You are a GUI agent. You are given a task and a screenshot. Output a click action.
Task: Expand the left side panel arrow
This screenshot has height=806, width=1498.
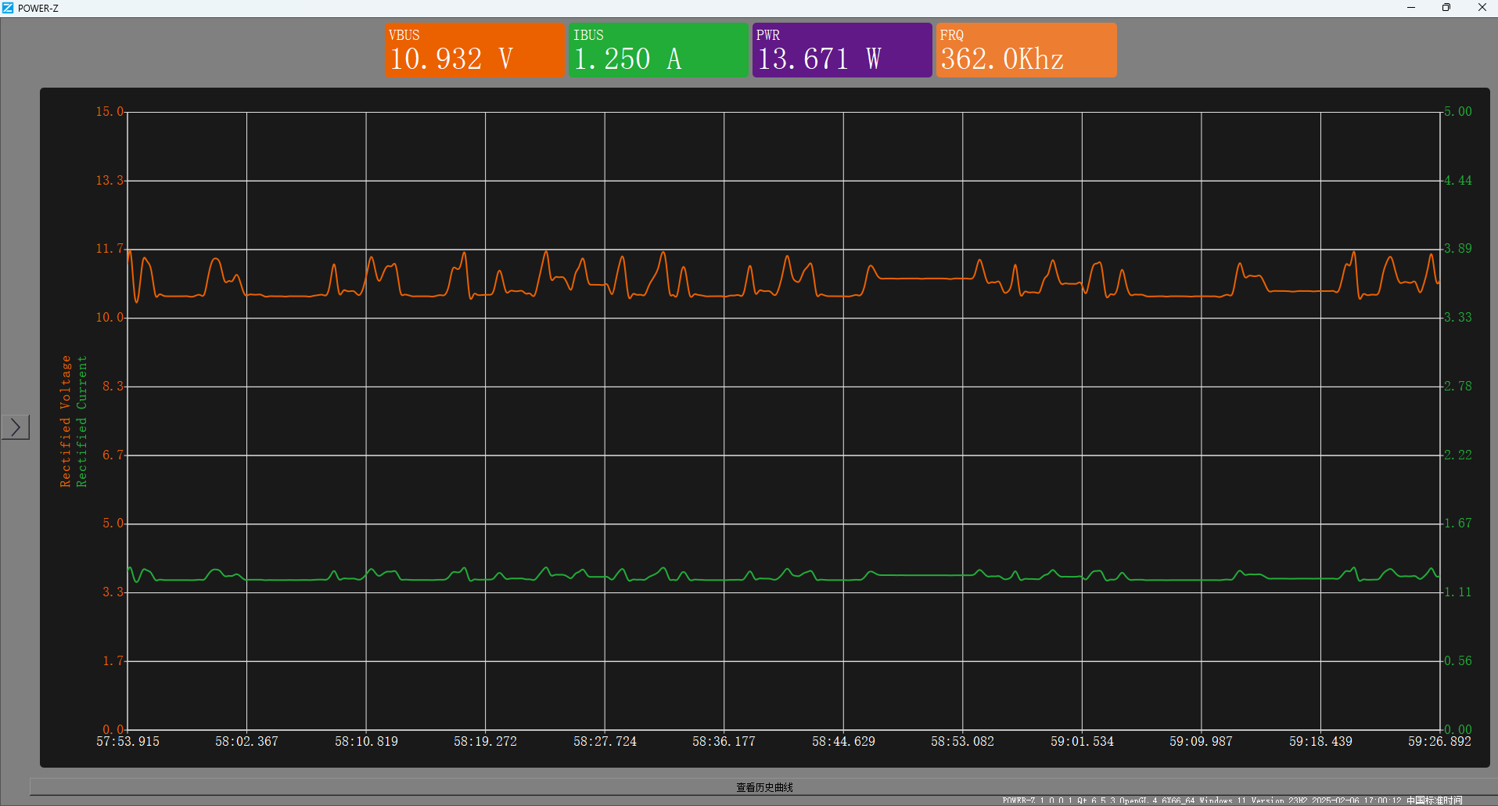coord(15,427)
